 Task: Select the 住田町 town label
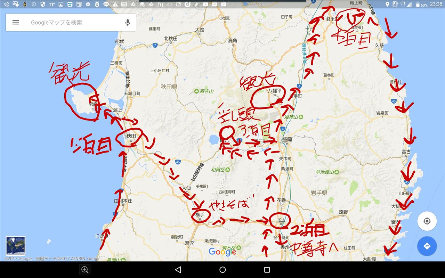click(350, 248)
